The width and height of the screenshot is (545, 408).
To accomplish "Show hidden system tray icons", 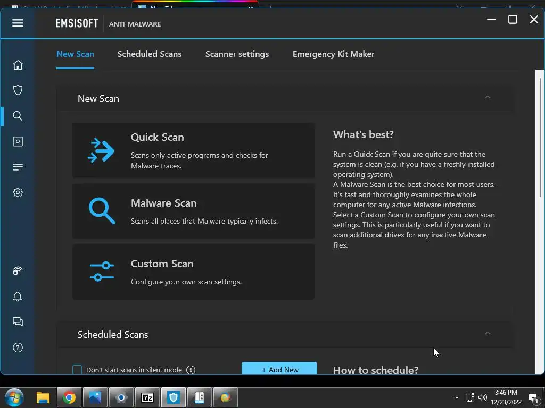I will pos(457,397).
